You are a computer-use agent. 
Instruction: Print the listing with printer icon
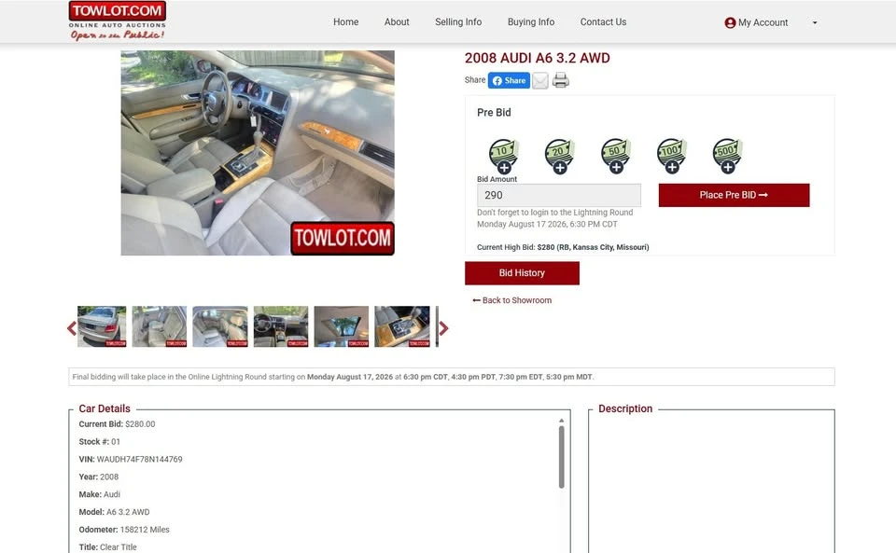click(561, 80)
